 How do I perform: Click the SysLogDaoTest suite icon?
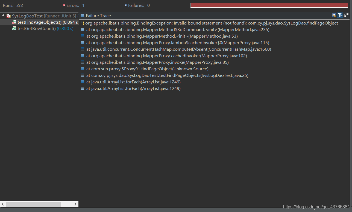click(9, 16)
